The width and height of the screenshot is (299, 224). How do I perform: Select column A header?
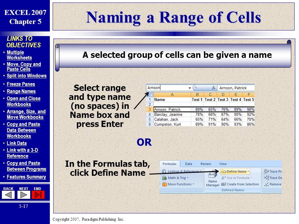coord(172,95)
